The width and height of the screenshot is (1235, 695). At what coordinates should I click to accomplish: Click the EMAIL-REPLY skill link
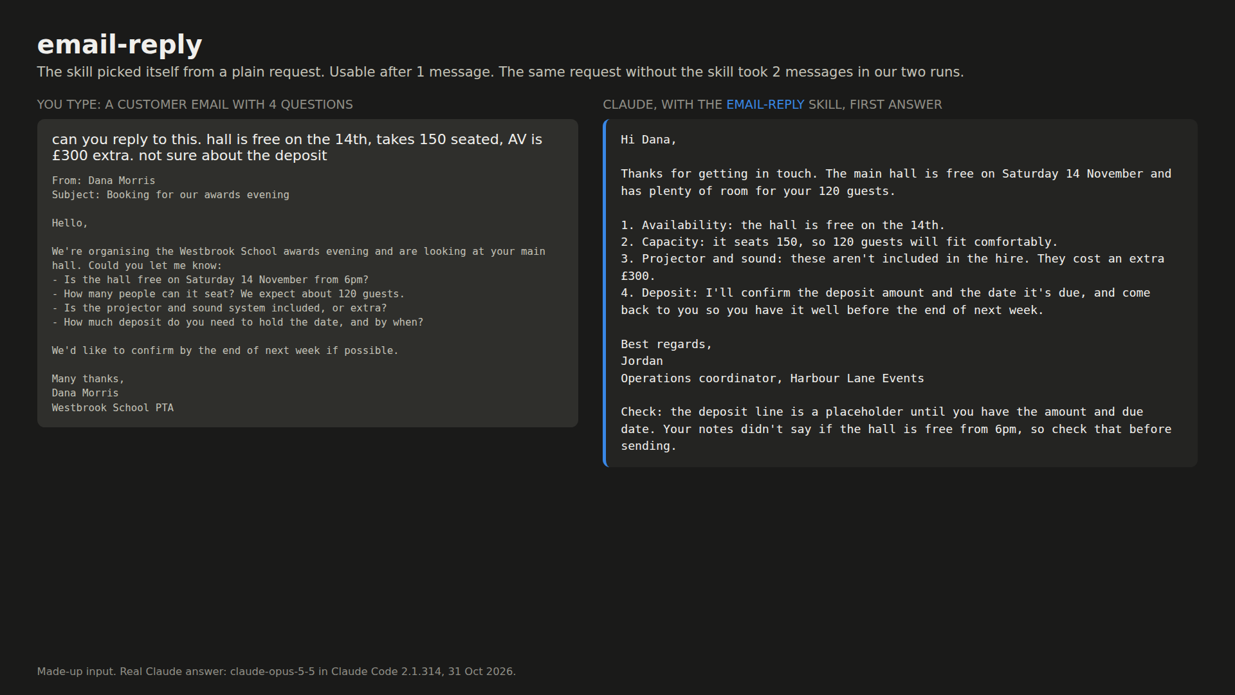(x=765, y=104)
